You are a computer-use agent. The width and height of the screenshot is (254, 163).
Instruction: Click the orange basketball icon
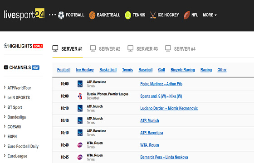[92, 15]
